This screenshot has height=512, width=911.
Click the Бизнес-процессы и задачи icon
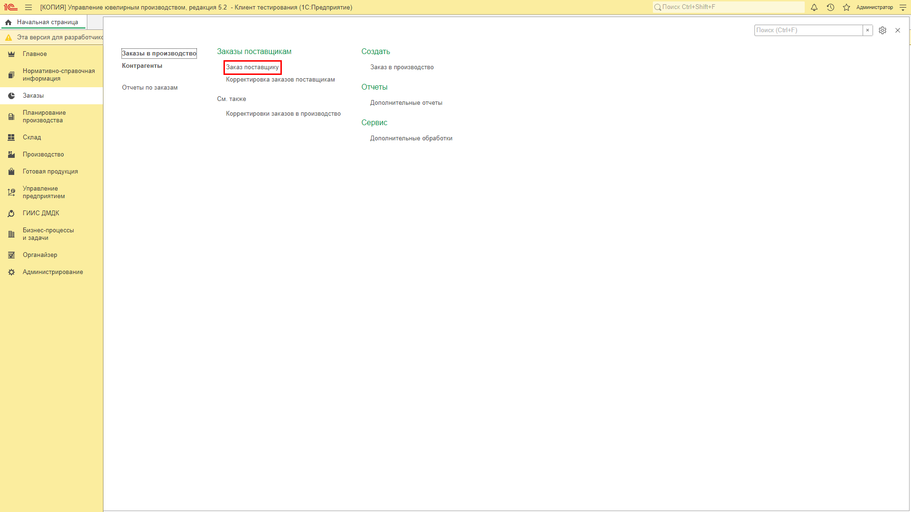pos(11,234)
